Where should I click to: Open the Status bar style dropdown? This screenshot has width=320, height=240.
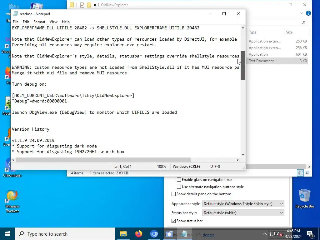point(243,212)
